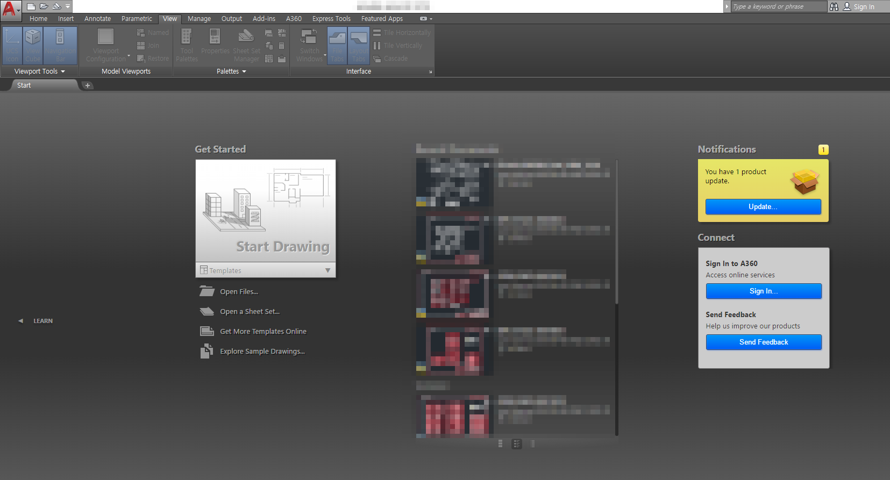Click Tile Vertically
This screenshot has height=480, width=890.
pyautogui.click(x=397, y=46)
